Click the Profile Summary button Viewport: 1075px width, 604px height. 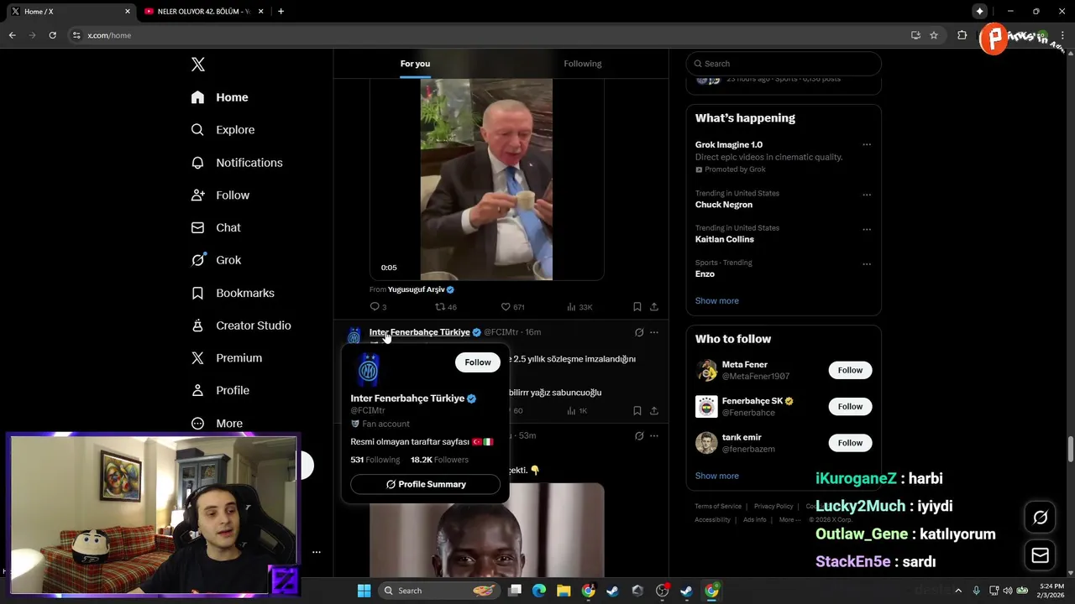pyautogui.click(x=425, y=484)
